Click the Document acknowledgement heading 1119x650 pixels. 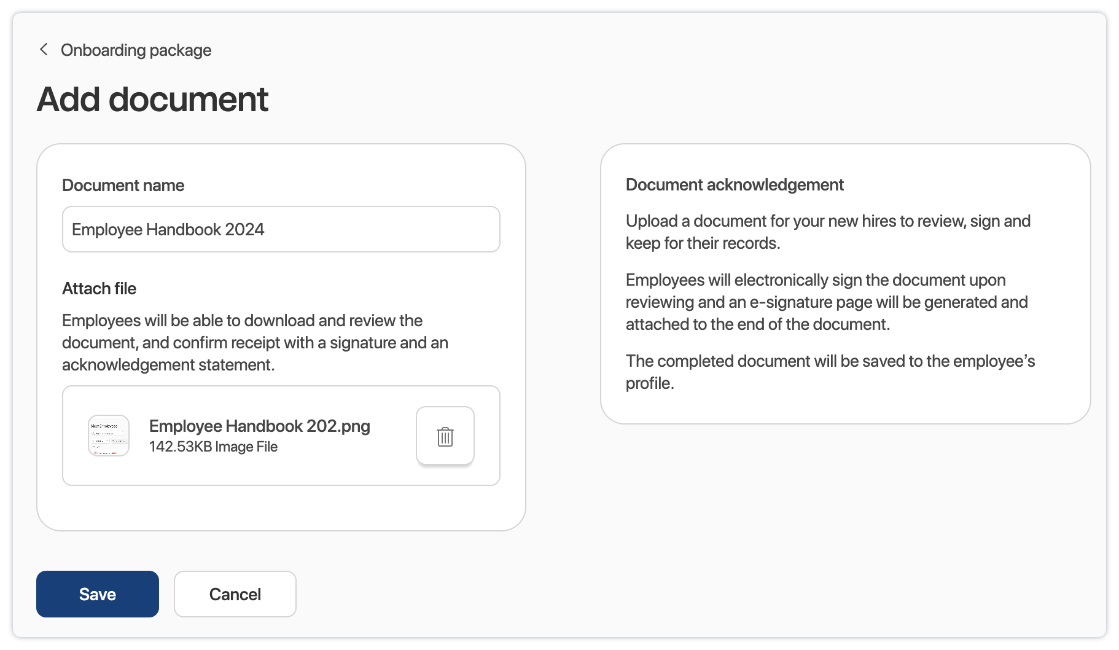pos(735,184)
